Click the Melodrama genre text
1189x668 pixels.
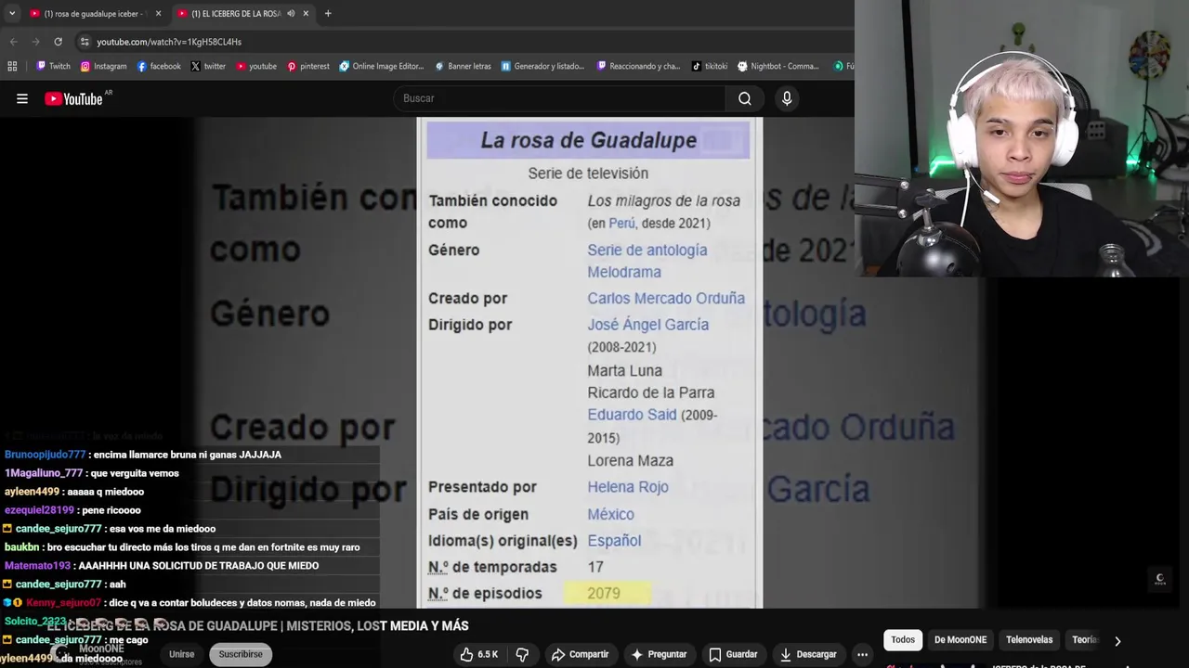624,272
